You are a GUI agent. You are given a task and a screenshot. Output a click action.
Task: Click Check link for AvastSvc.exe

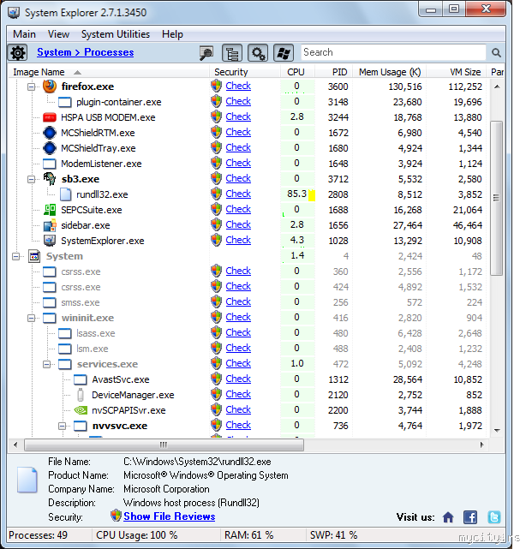pyautogui.click(x=238, y=379)
